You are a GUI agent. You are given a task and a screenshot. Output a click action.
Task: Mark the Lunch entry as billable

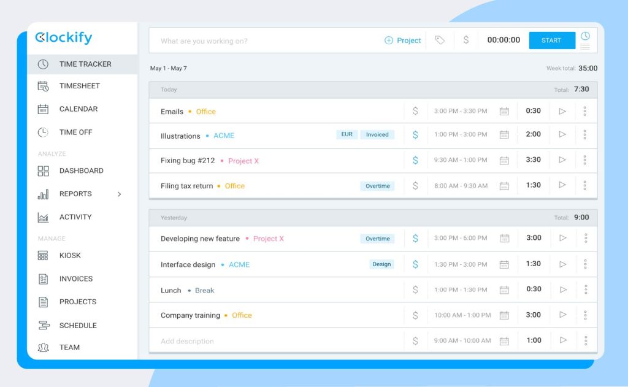tap(416, 290)
